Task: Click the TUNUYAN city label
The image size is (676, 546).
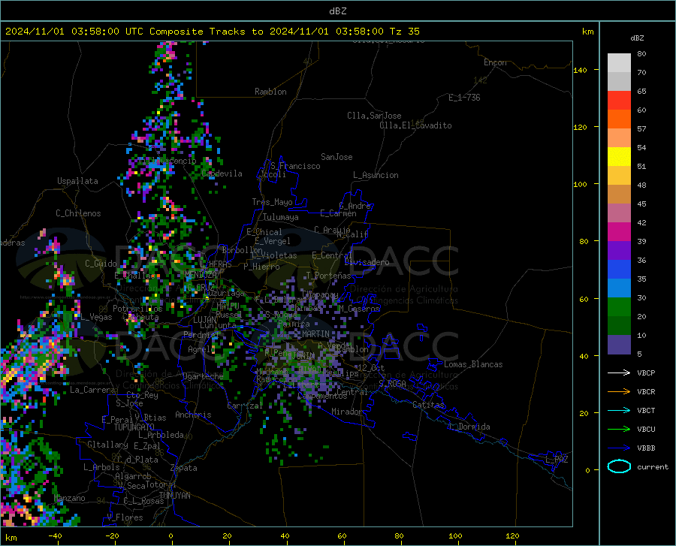Action: [174, 496]
